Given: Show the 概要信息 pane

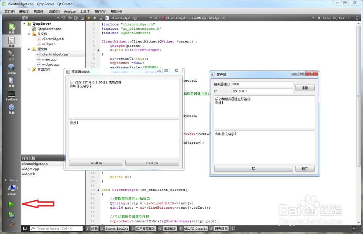Looking at the screenshot, I should pyautogui.click(x=219, y=229).
